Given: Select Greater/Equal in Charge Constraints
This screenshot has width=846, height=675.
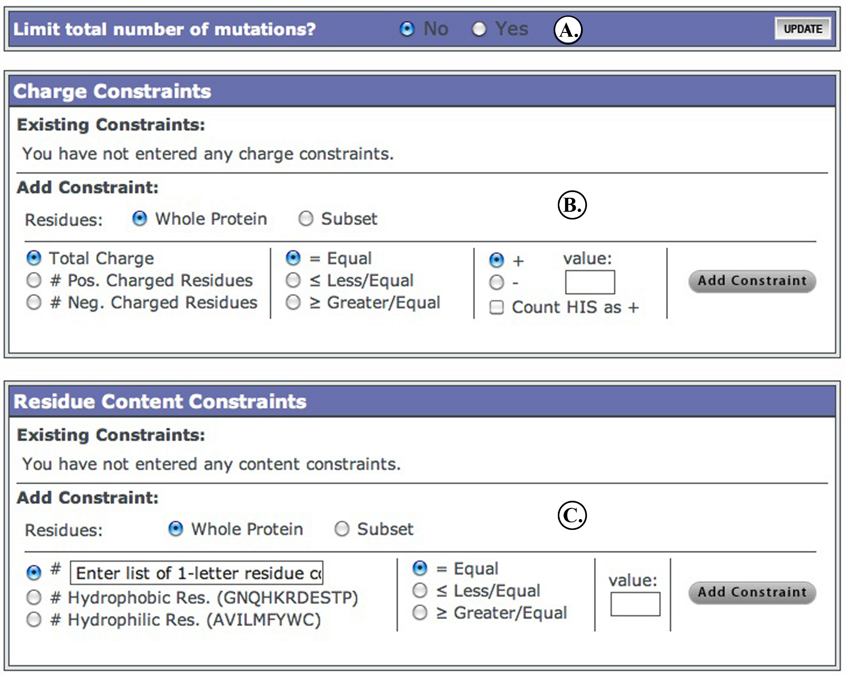Looking at the screenshot, I should click(x=293, y=302).
